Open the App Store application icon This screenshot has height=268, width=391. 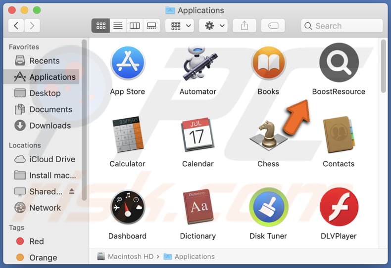128,62
